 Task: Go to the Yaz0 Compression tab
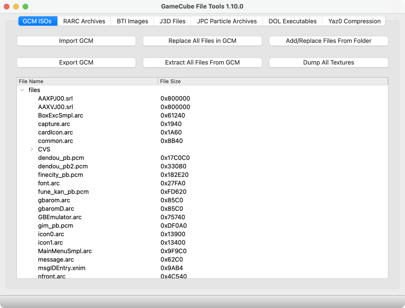tap(354, 21)
